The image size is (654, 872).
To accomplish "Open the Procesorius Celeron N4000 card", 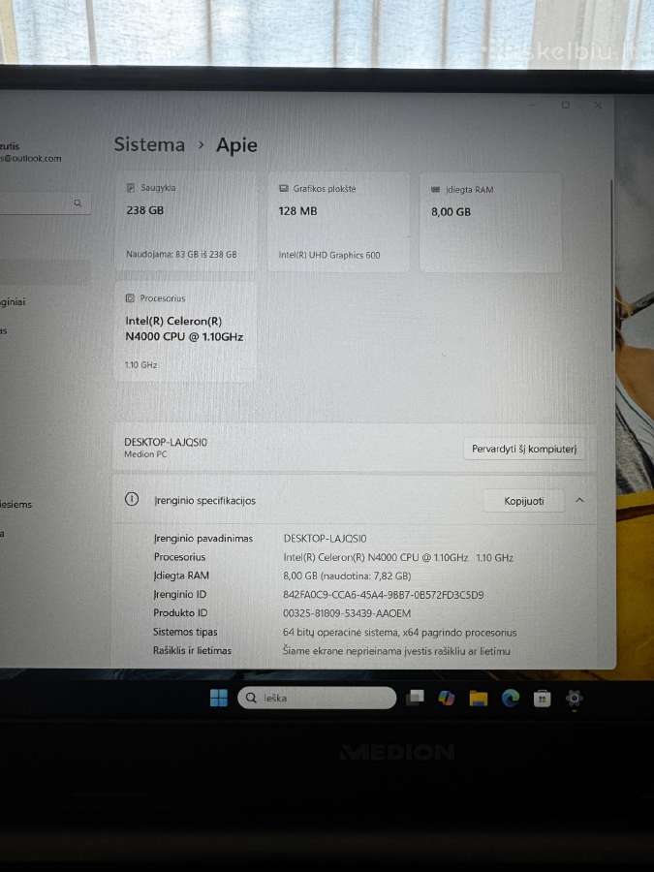I will 185,331.
